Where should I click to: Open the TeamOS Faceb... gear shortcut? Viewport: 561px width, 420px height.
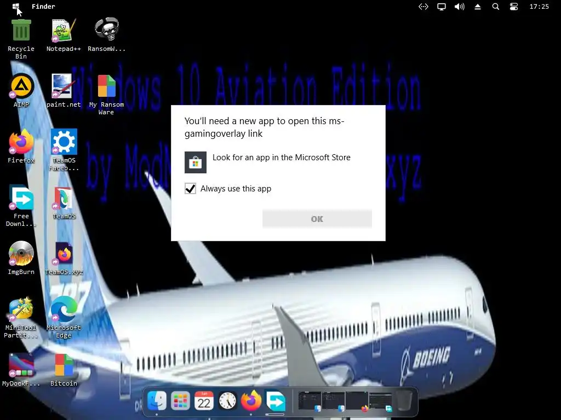64,142
